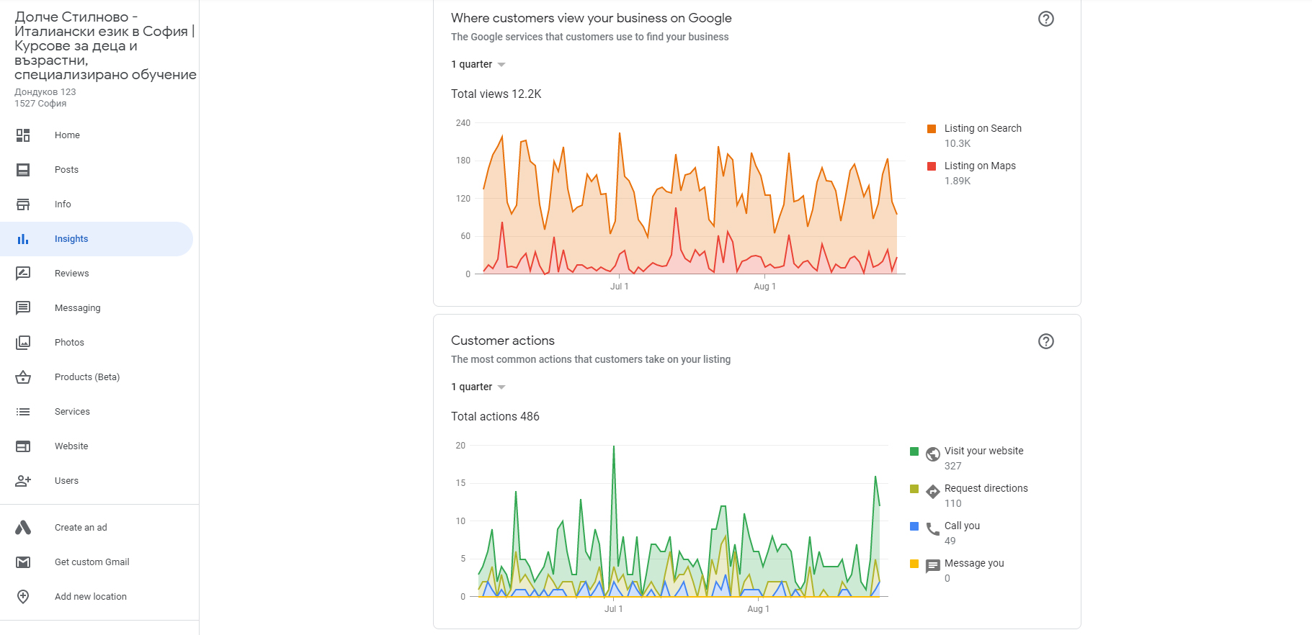
Task: Click the Add new location pin icon
Action: 23,597
